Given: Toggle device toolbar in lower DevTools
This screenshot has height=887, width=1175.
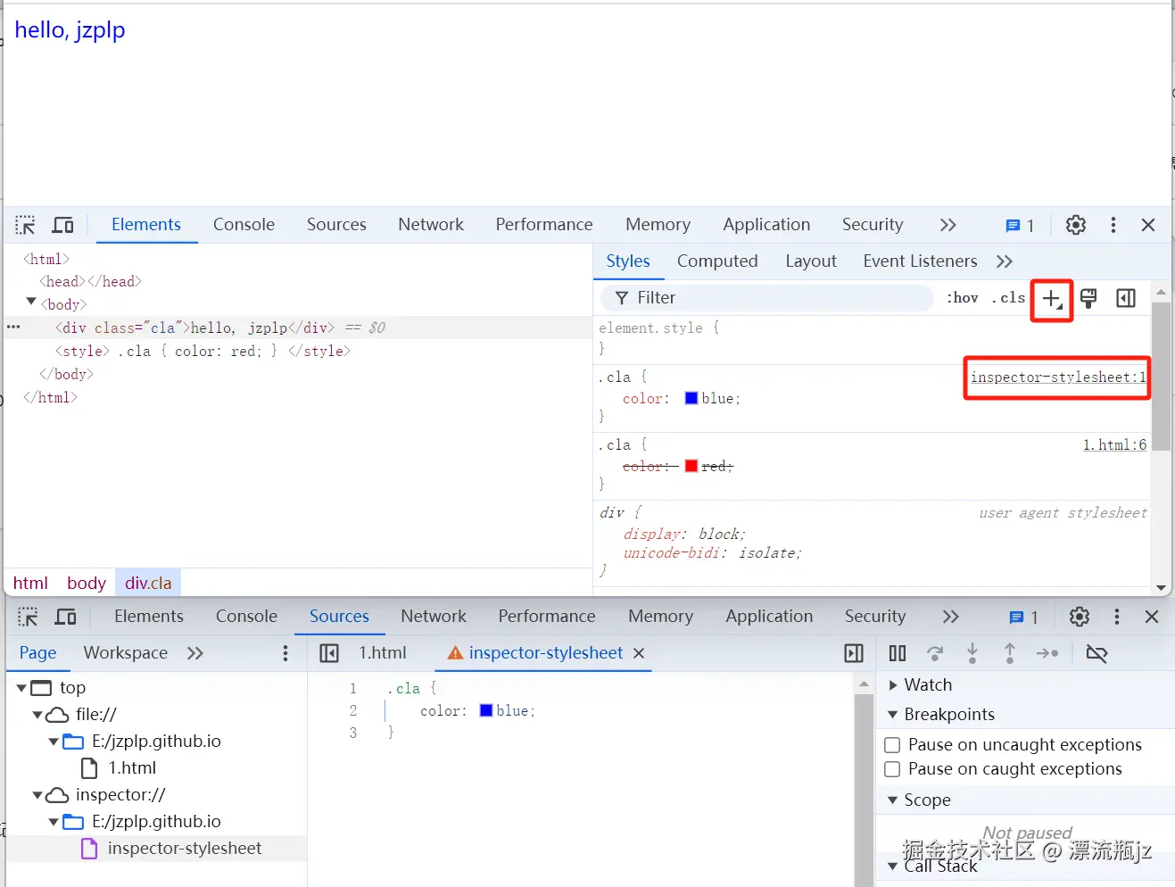Looking at the screenshot, I should coord(66,617).
